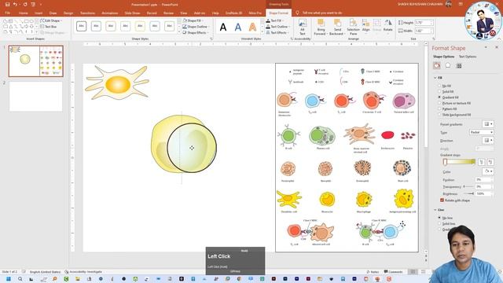The image size is (503, 283).
Task: Click the left gradient stop handle
Action: [446, 163]
